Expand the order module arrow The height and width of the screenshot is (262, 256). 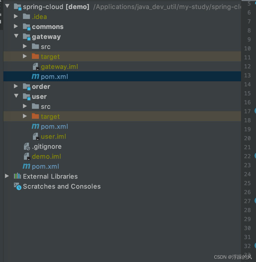point(16,86)
